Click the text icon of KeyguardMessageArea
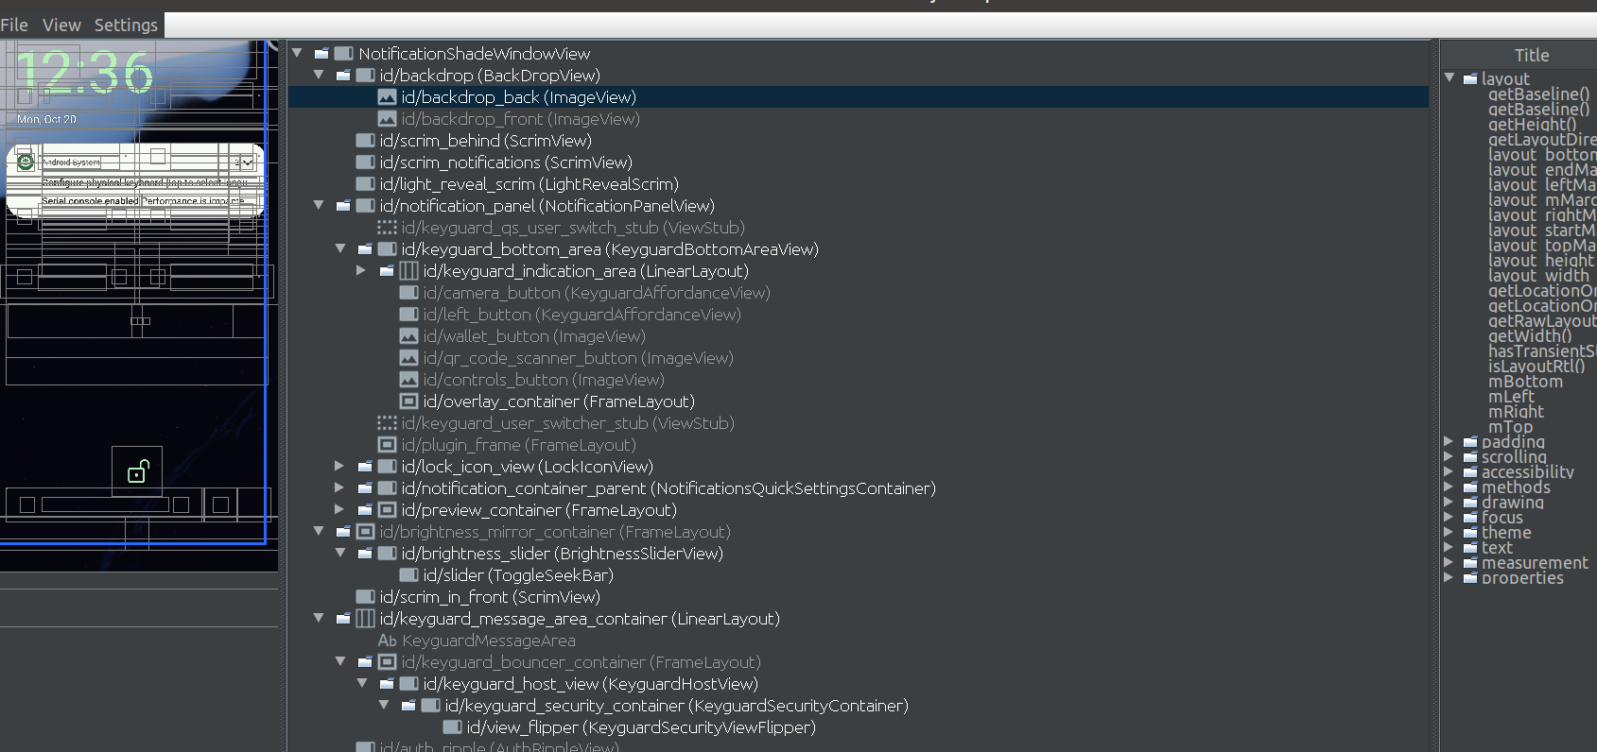The width and height of the screenshot is (1597, 752). 387,641
